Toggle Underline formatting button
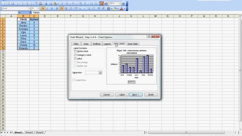 point(52,8)
